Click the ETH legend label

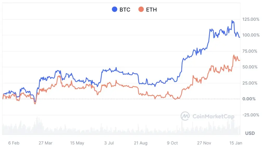click(151, 10)
